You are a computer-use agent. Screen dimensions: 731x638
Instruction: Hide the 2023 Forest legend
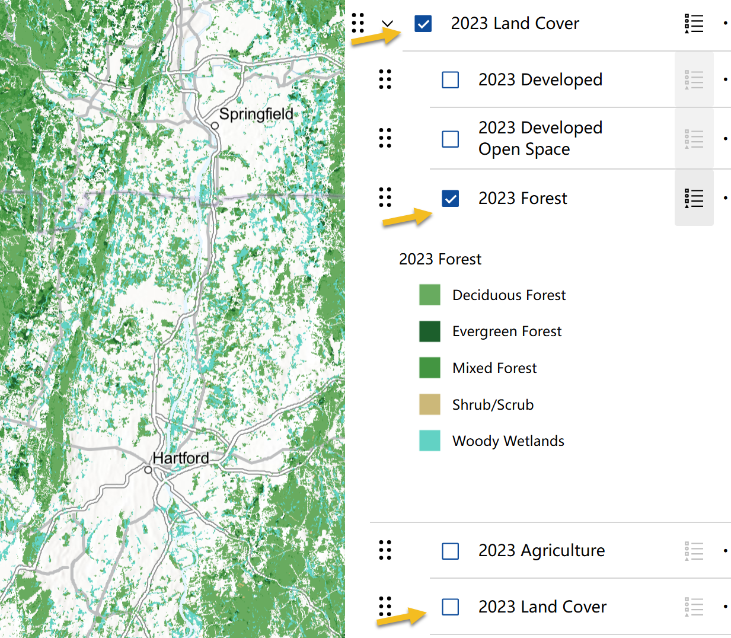click(x=694, y=198)
